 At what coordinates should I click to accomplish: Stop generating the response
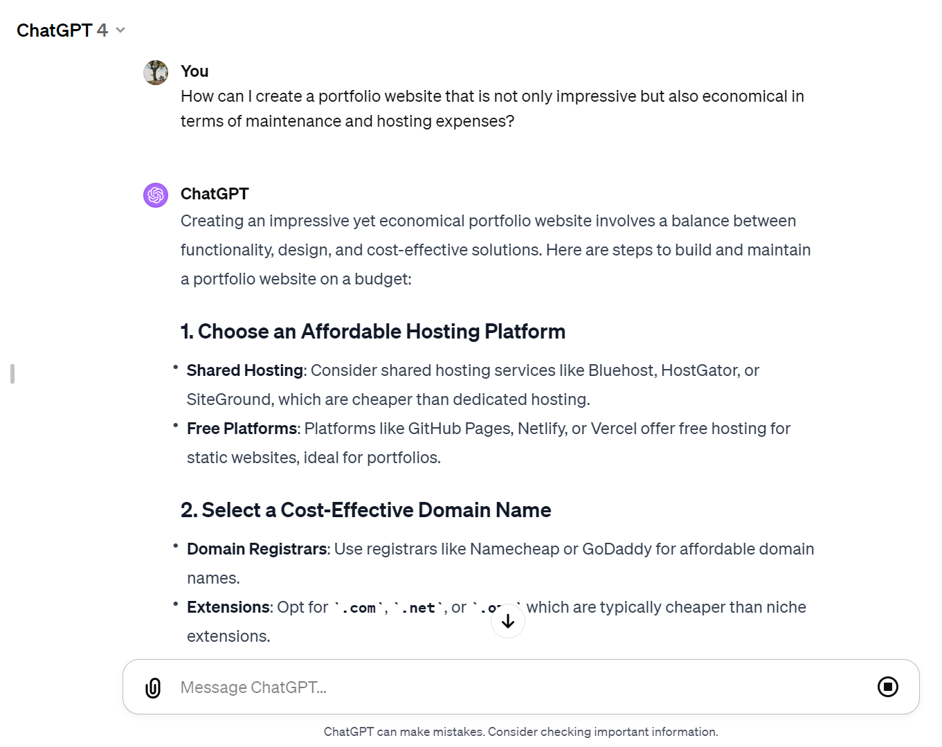point(887,687)
